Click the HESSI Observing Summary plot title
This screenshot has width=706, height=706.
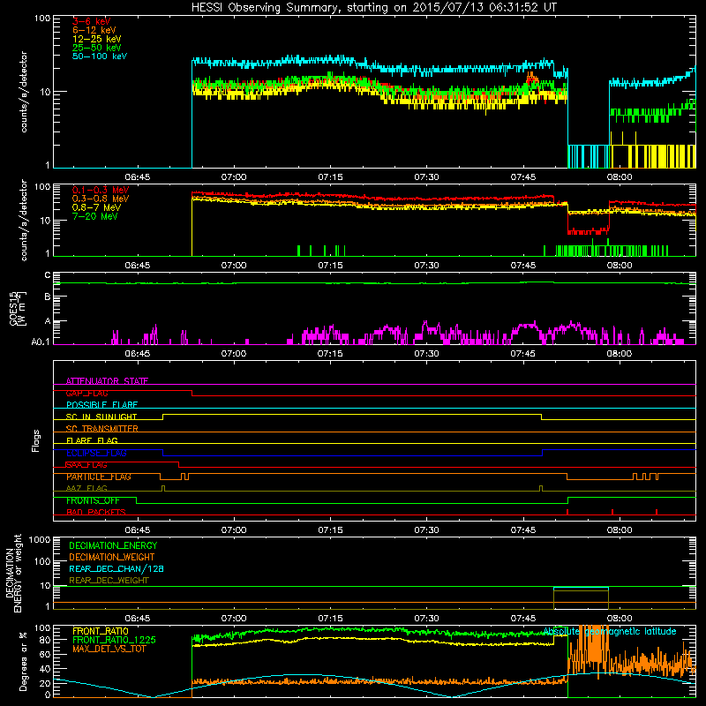coord(373,7)
